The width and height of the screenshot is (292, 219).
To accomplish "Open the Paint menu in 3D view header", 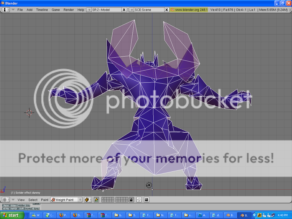I will 44,200.
